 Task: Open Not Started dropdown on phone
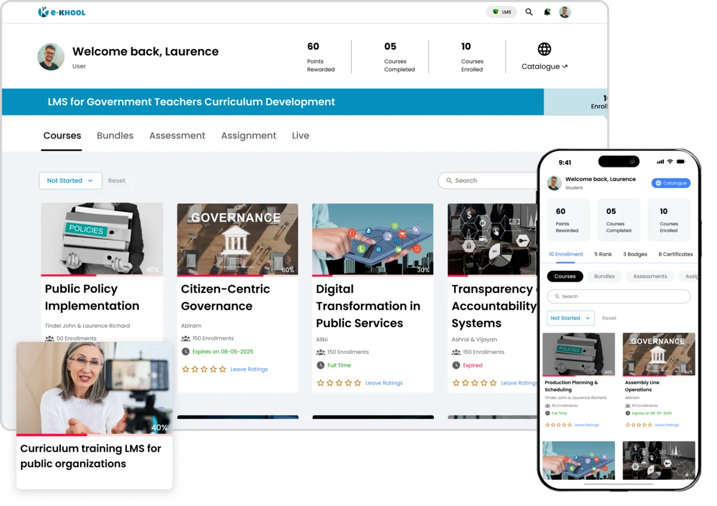point(570,318)
